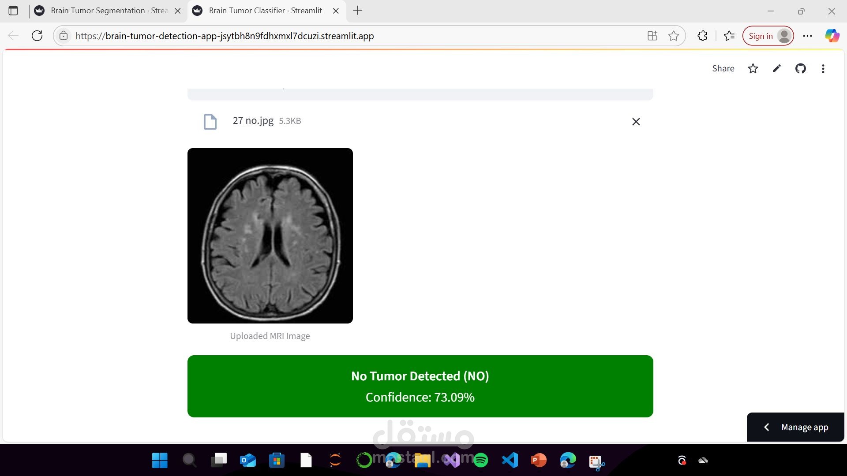Open the Copilot sidebar icon

(x=832, y=36)
